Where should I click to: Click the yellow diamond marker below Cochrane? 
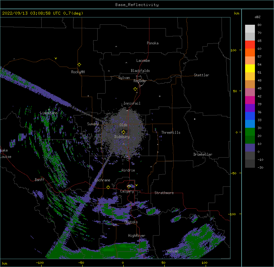(108, 187)
